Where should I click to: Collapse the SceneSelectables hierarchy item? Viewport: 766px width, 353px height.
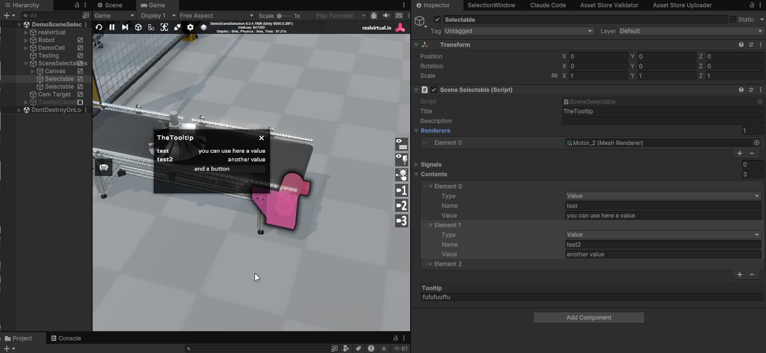coord(26,64)
